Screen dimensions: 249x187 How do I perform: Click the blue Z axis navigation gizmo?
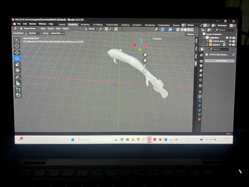click(140, 41)
